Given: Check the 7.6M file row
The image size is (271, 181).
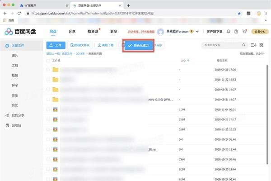Looking at the screenshot, I should pyautogui.click(x=48, y=159).
